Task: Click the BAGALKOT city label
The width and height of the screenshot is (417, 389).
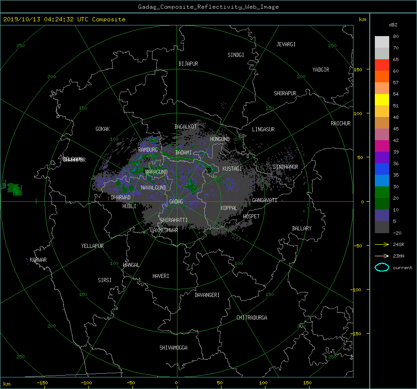Action: [185, 127]
